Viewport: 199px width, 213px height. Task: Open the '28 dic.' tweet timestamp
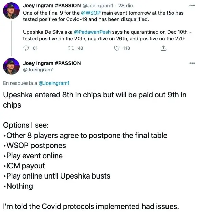click(126, 5)
